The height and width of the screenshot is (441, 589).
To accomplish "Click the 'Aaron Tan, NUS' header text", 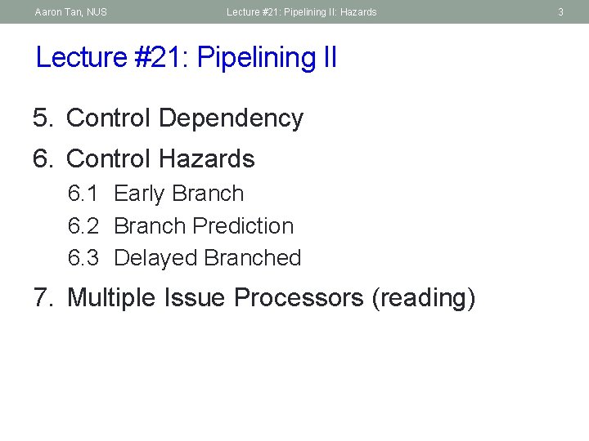I will (x=71, y=12).
